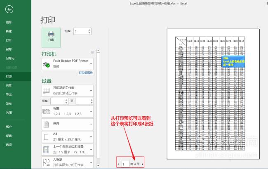This screenshot has height=169, width=268.
Task: Open 选项 (Options) in sidebar
Action: (9, 145)
